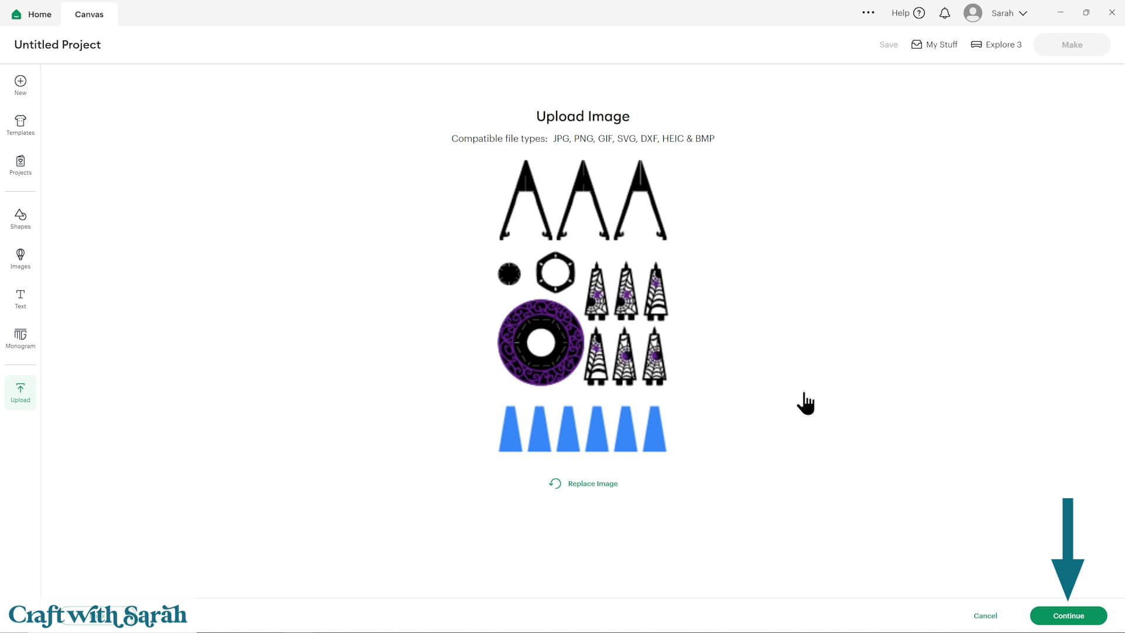1125x633 pixels.
Task: Click the Cancel link
Action: pyautogui.click(x=985, y=615)
